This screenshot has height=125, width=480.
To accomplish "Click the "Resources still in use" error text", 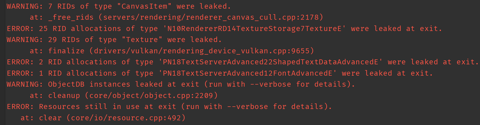I will (x=89, y=107).
